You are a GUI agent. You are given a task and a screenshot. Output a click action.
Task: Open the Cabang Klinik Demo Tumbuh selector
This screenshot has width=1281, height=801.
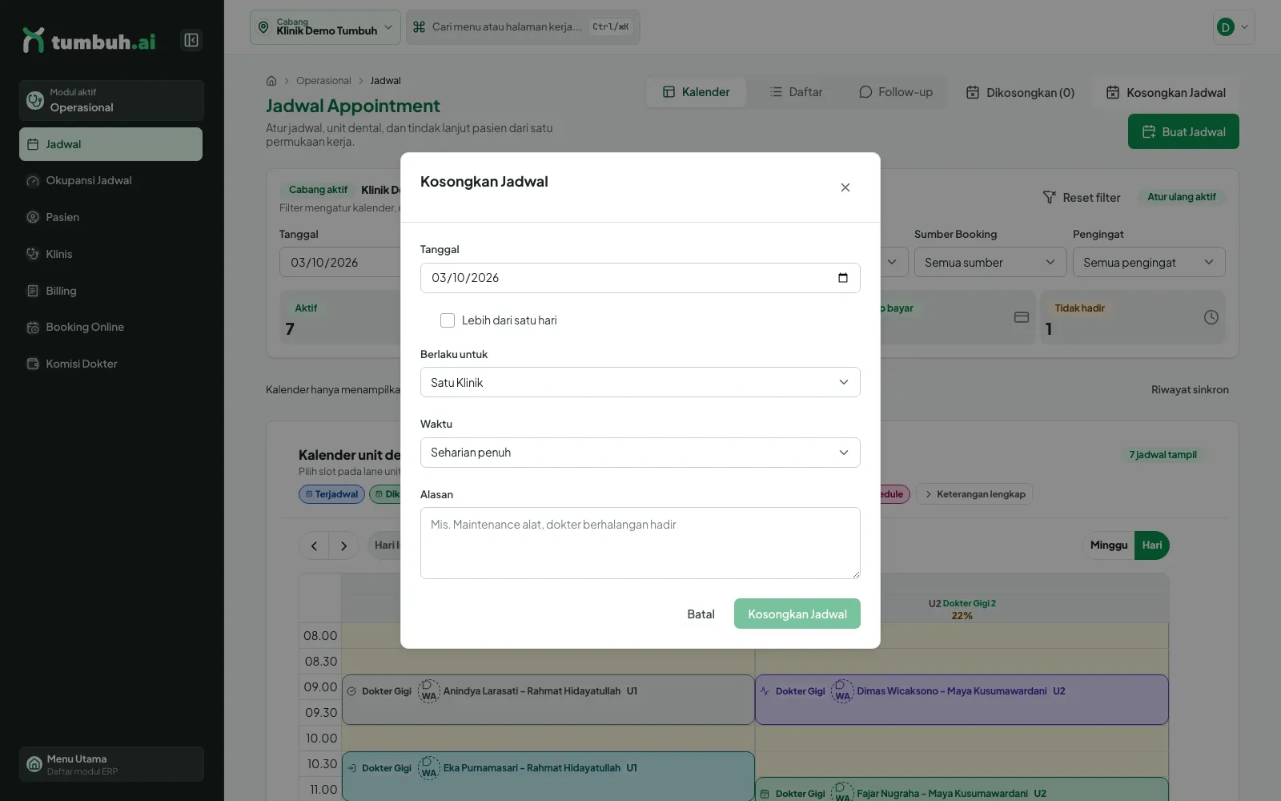(325, 27)
